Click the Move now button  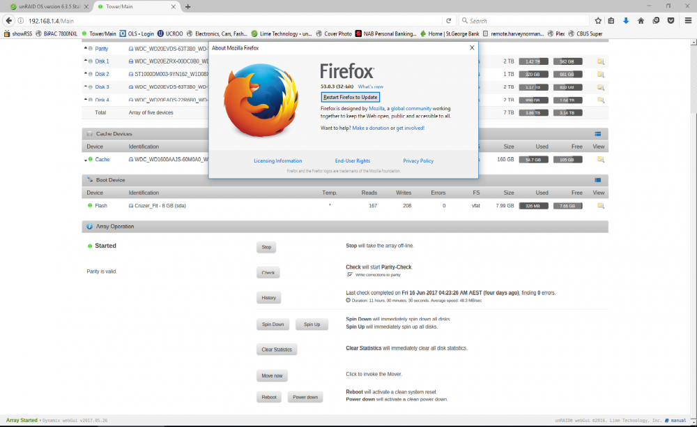(272, 376)
